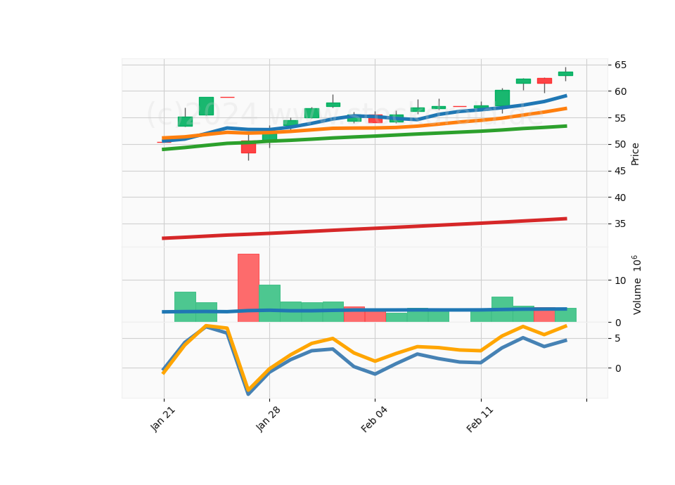This screenshot has width=675, height=485.
Task: Click the 45 price axis tick
Action: [620, 171]
